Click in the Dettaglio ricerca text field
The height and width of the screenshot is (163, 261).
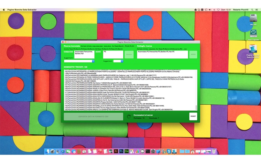[162, 54]
